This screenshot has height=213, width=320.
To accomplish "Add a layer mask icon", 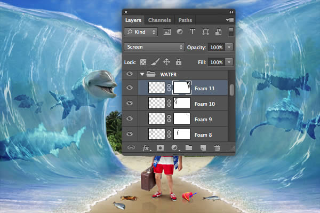I will click(x=160, y=148).
